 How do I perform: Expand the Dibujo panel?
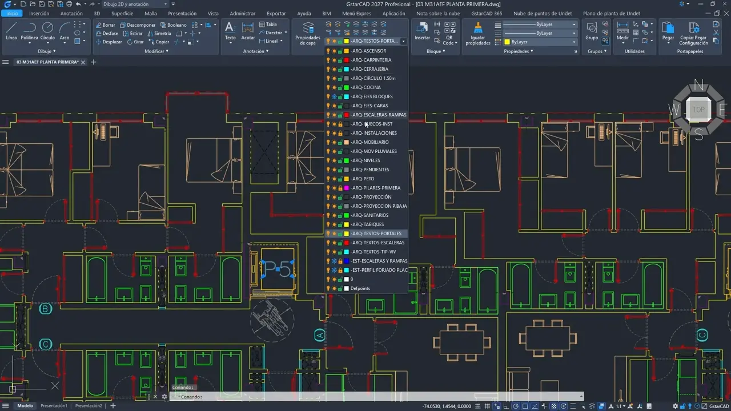tap(47, 51)
